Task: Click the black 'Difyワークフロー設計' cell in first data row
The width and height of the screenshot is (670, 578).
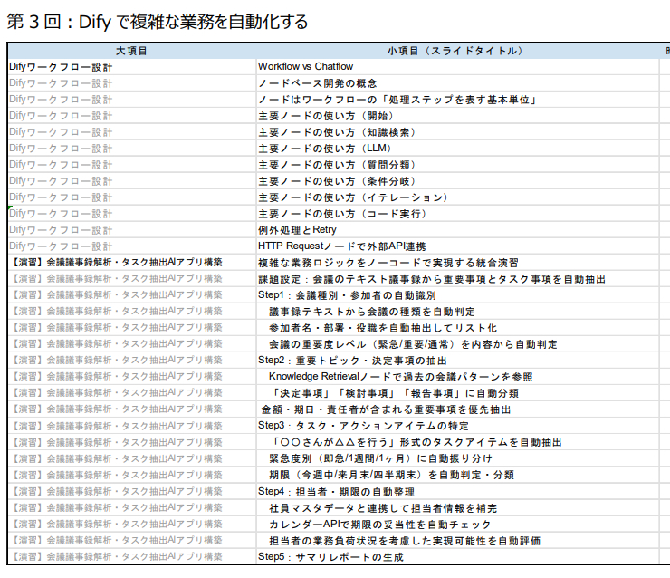Action: (x=61, y=67)
